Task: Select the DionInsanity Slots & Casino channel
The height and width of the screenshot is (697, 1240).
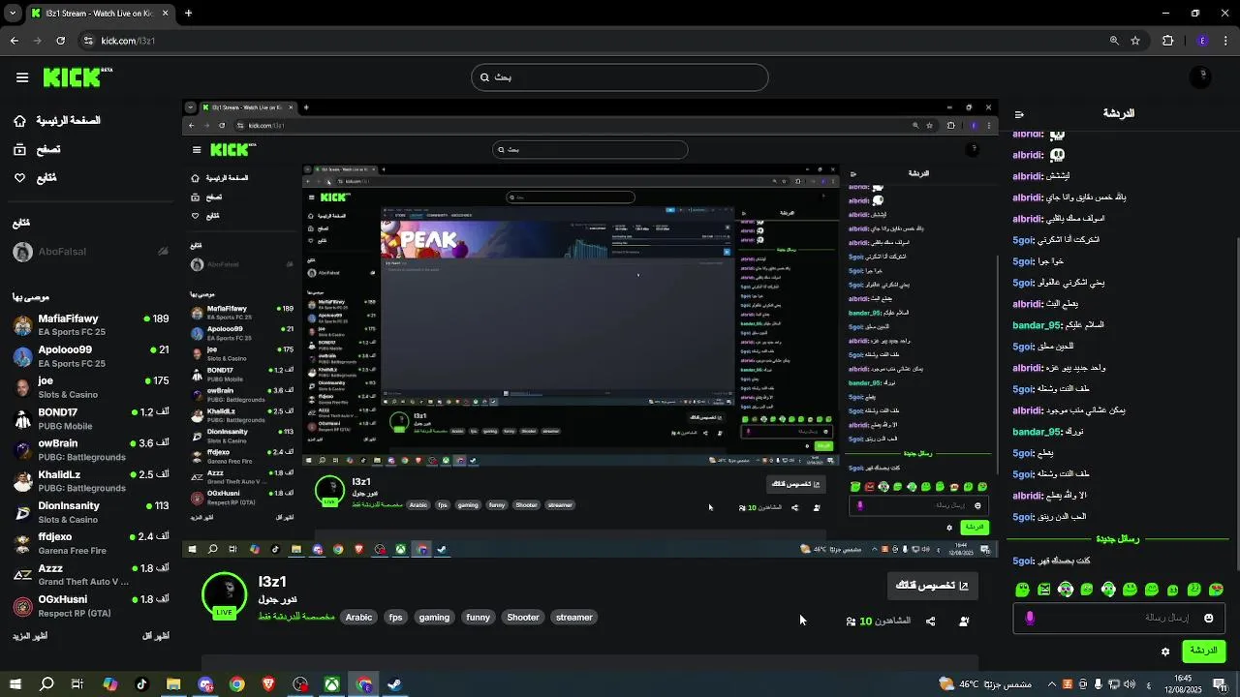Action: (x=91, y=512)
